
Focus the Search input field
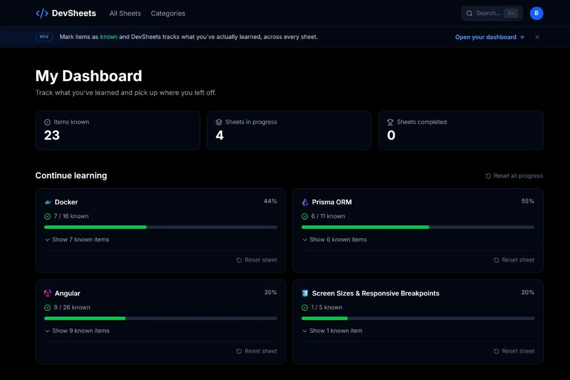pyautogui.click(x=492, y=14)
